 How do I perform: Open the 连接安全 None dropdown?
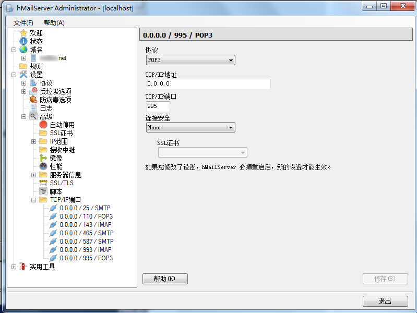(x=190, y=127)
